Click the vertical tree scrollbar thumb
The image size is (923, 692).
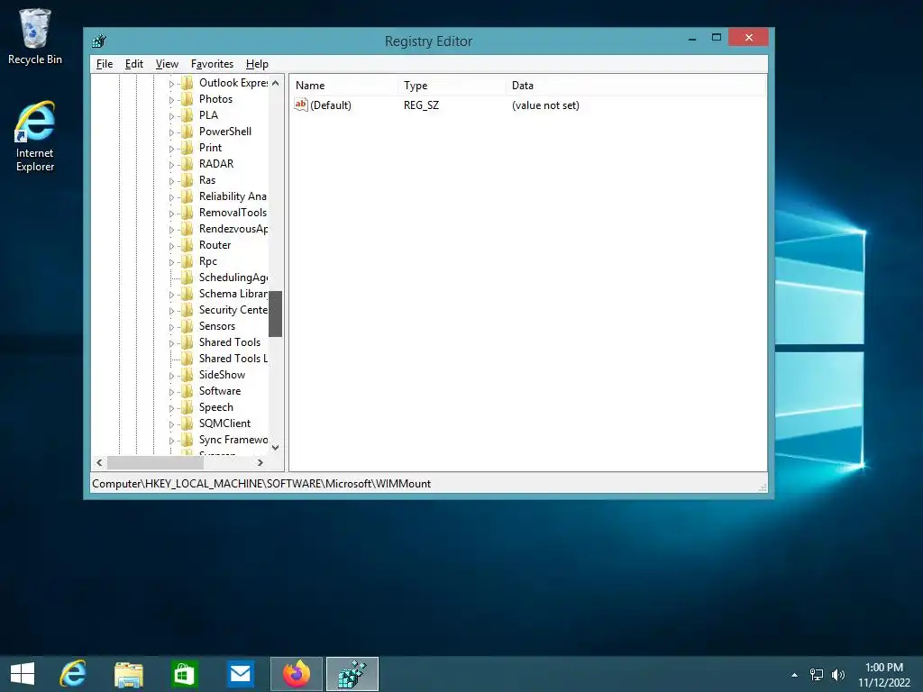276,314
